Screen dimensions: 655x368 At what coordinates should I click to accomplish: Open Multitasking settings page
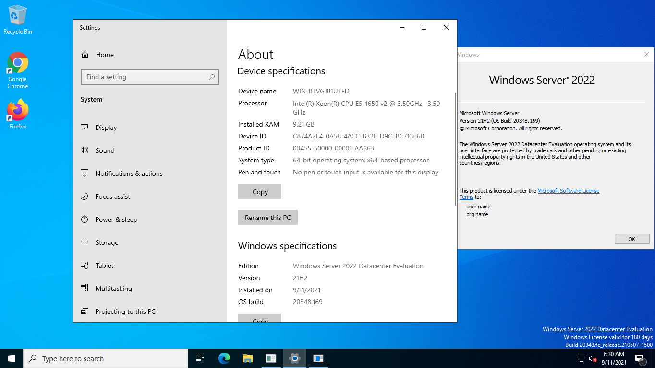coord(113,288)
